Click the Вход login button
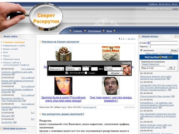This screenshot has width=179, height=134. pos(174,50)
